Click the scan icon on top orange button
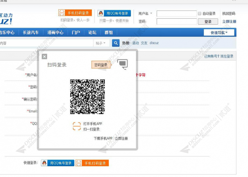Screen dimensions: 248x177 [x=62, y=13]
